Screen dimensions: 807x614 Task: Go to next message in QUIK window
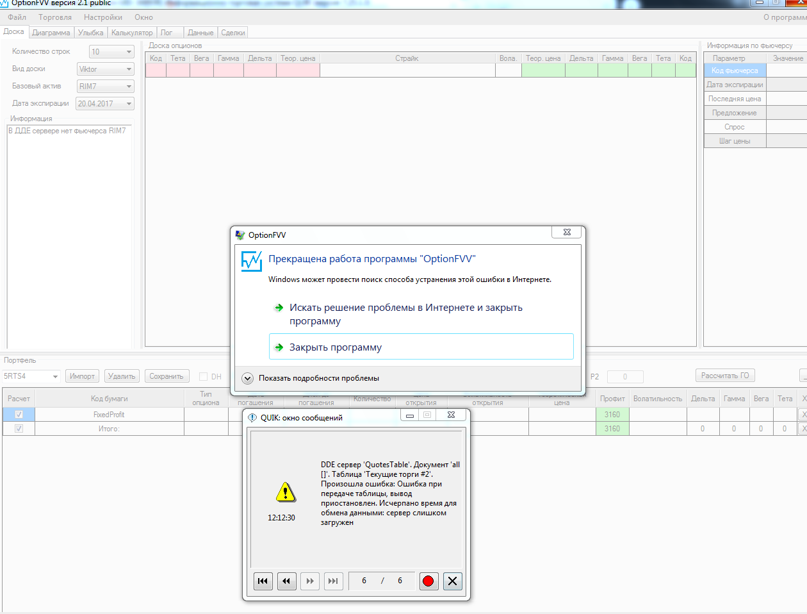(310, 581)
